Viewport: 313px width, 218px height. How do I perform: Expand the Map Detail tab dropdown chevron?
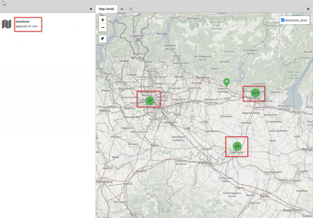122,9
